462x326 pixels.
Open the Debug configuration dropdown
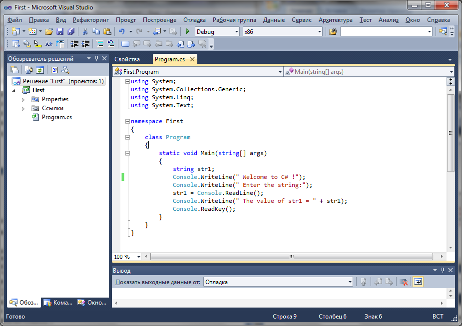click(217, 31)
